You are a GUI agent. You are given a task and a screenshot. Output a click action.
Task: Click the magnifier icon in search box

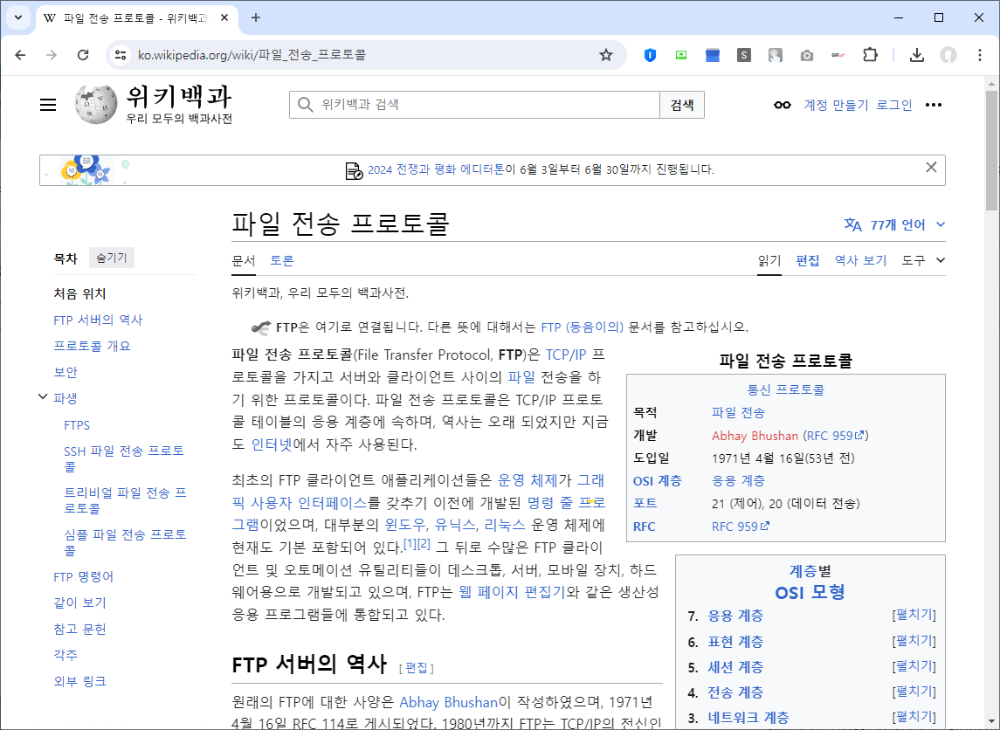[x=305, y=104]
